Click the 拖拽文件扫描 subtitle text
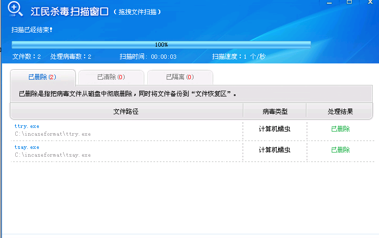Viewport: 379px width, 238px height. pyautogui.click(x=137, y=12)
